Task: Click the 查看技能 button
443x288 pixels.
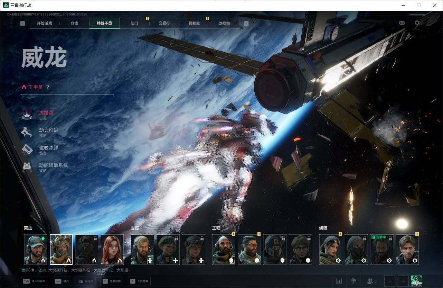Action: pos(112,281)
